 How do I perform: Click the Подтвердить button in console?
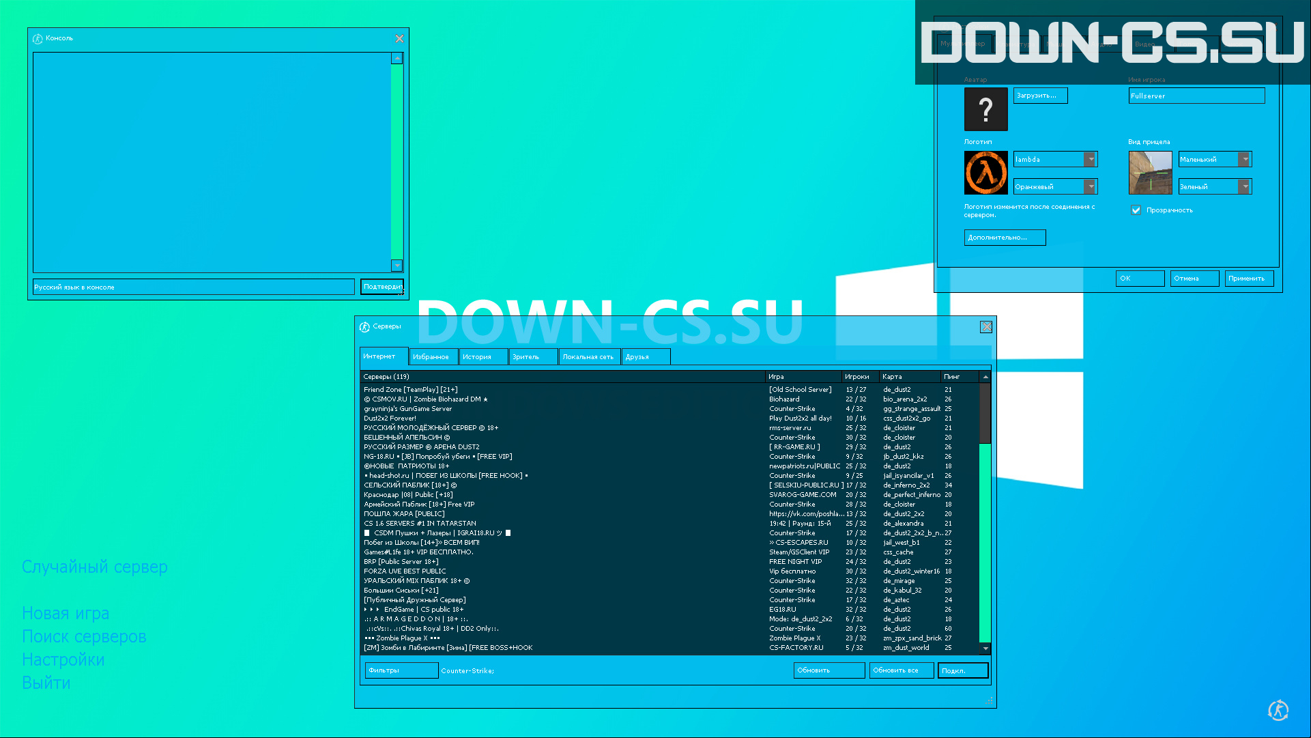coord(382,287)
